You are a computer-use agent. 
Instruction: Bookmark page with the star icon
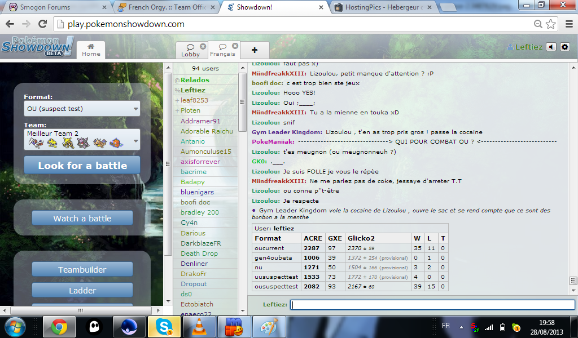[551, 24]
